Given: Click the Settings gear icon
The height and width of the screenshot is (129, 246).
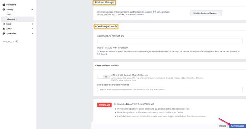Looking at the screenshot, I should point(4,10).
